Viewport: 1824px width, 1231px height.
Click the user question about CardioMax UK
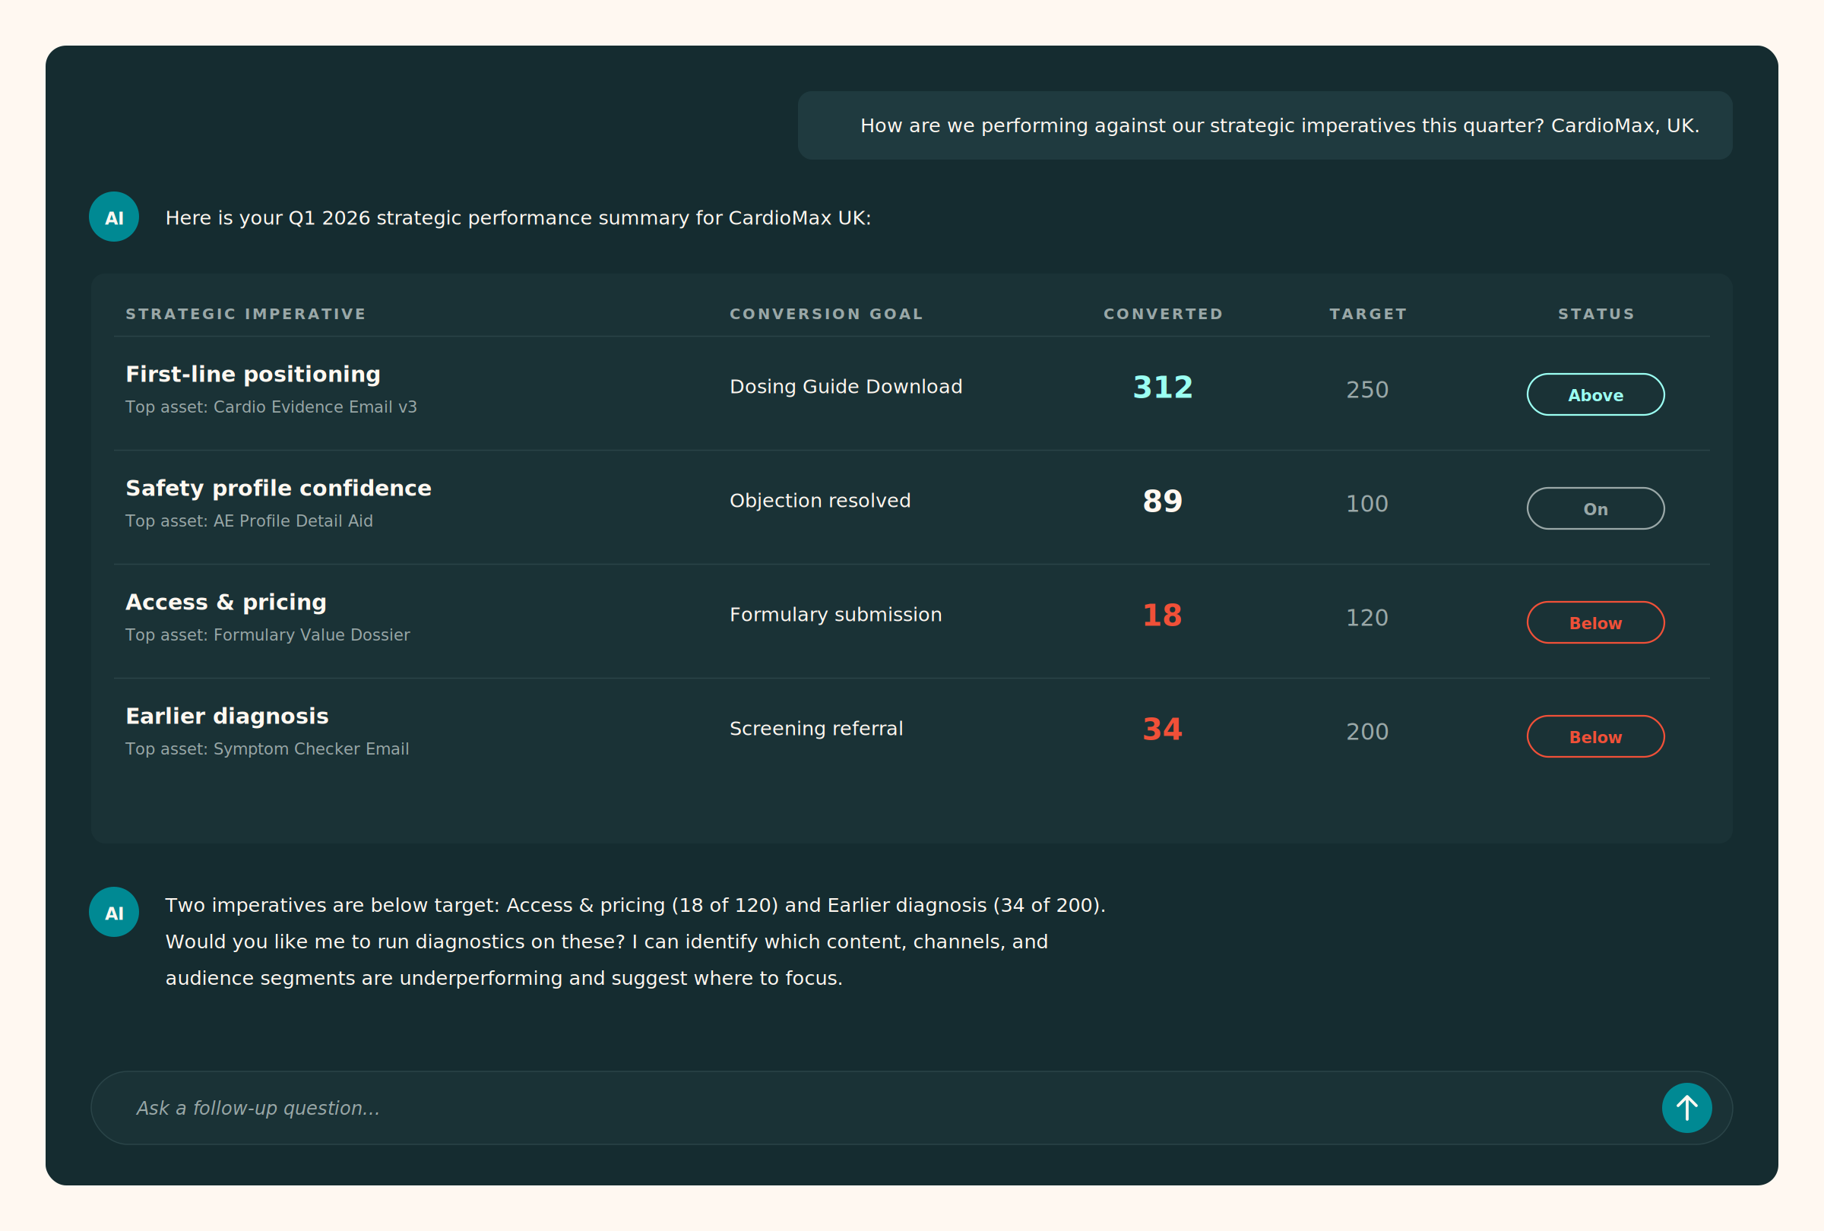click(x=1279, y=125)
